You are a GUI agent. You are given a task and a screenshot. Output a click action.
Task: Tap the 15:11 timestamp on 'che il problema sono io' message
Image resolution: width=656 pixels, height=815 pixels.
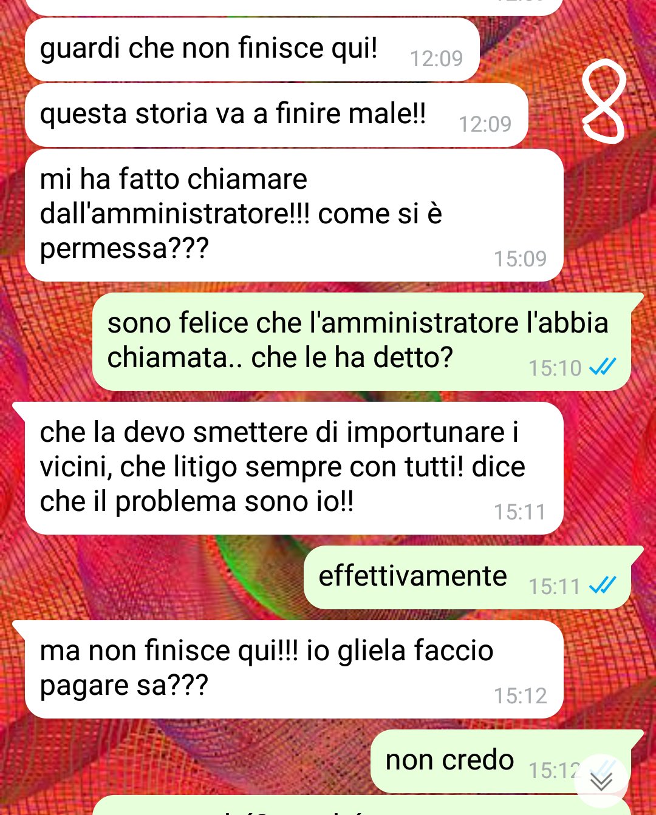pos(520,512)
